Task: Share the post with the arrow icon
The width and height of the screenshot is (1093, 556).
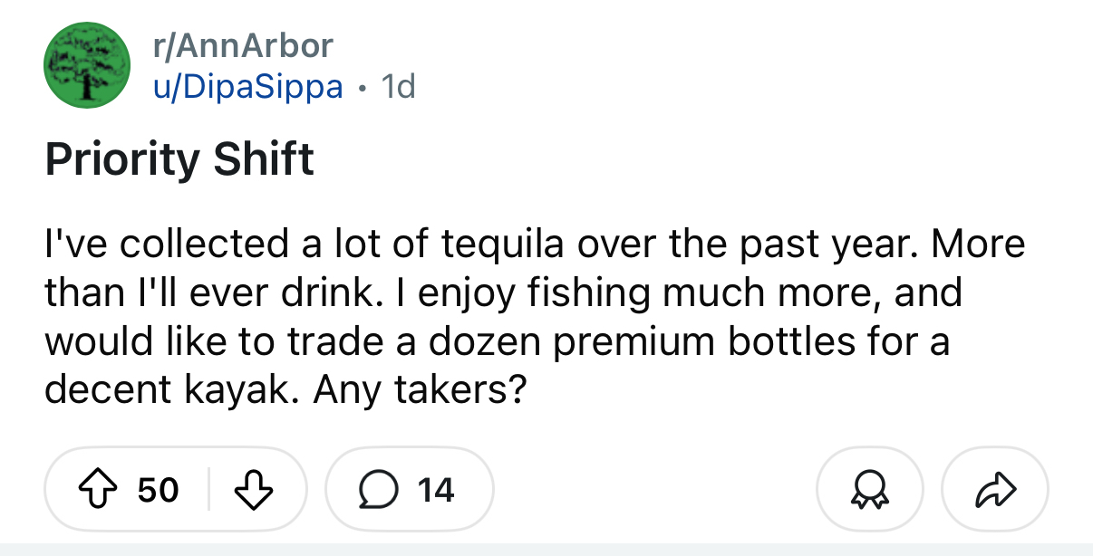Action: 994,490
